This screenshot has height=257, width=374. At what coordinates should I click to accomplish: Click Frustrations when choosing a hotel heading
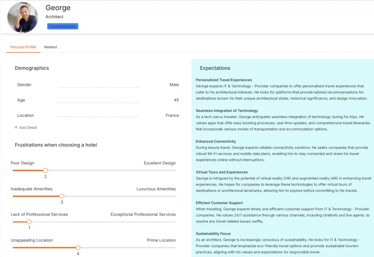[x=56, y=145]
